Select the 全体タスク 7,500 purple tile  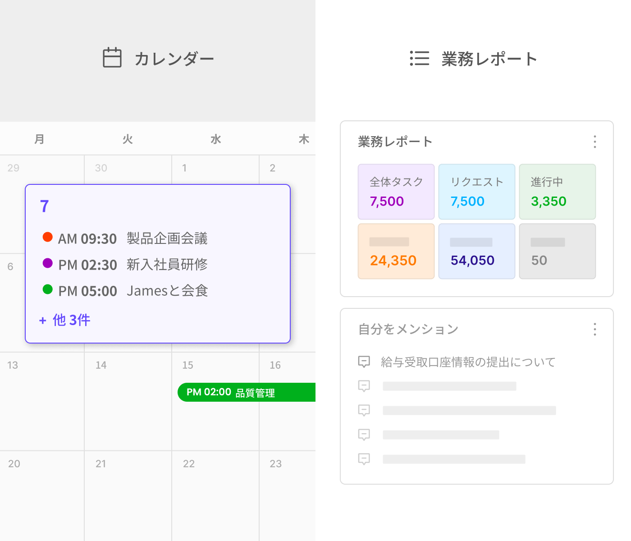tap(396, 192)
